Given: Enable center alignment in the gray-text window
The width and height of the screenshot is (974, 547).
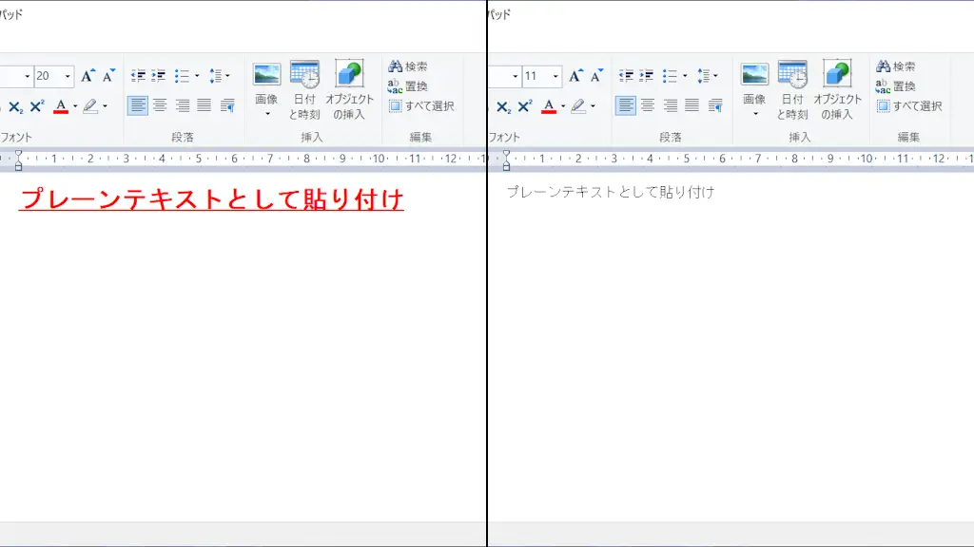Looking at the screenshot, I should (648, 106).
